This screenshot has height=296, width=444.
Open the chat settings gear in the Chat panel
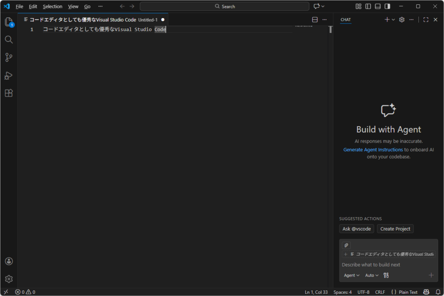[x=402, y=20]
